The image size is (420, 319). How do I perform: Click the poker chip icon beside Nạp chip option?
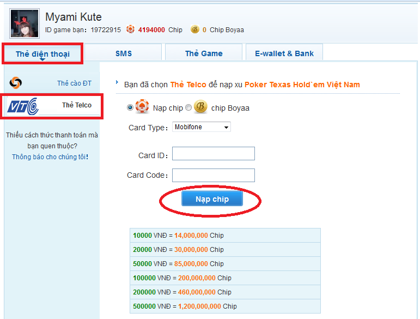(142, 106)
